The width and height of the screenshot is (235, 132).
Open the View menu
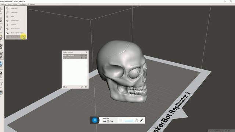tap(10, 4)
